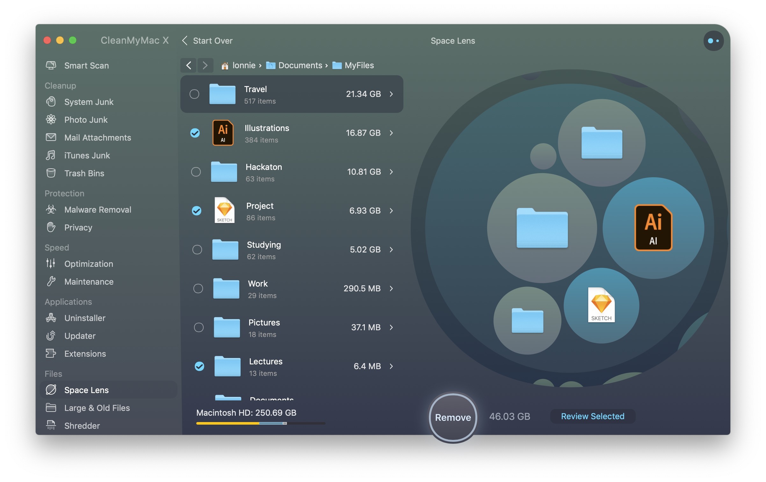Screen dimensions: 766x482
Task: Expand Work folder with its chevron
Action: pos(391,288)
